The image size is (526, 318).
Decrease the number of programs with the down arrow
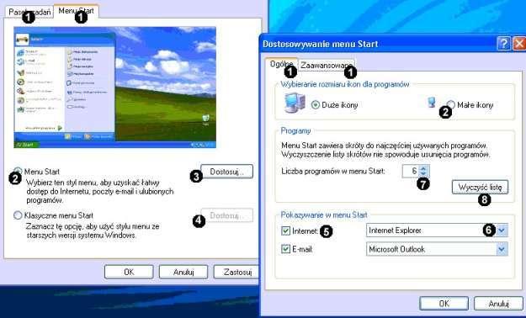pos(423,174)
